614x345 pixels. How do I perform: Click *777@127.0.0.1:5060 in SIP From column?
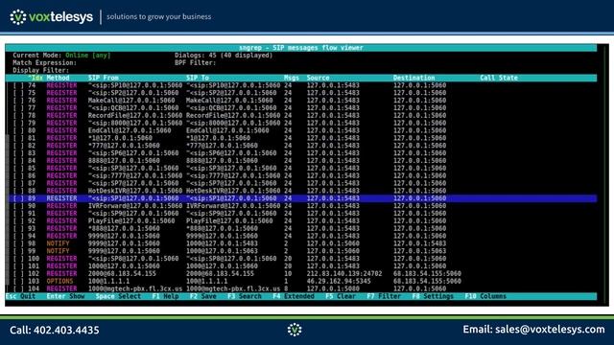coord(124,146)
